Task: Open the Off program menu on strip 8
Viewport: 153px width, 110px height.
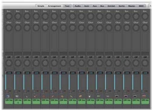Action: click(x=72, y=57)
